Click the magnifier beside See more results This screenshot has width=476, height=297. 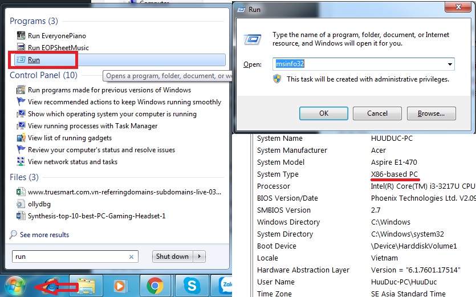click(14, 235)
